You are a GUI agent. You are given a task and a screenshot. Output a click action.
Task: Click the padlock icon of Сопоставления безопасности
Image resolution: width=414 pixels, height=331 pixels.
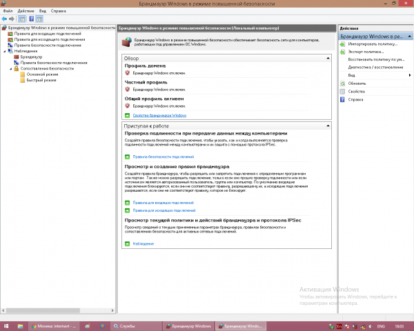point(17,69)
